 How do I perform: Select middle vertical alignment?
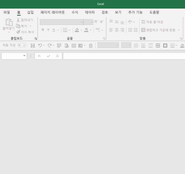(116, 22)
